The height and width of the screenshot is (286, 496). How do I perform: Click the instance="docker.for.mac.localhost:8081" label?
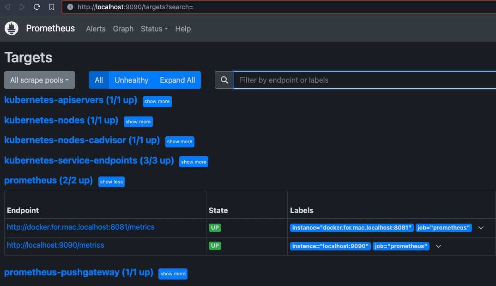point(352,228)
